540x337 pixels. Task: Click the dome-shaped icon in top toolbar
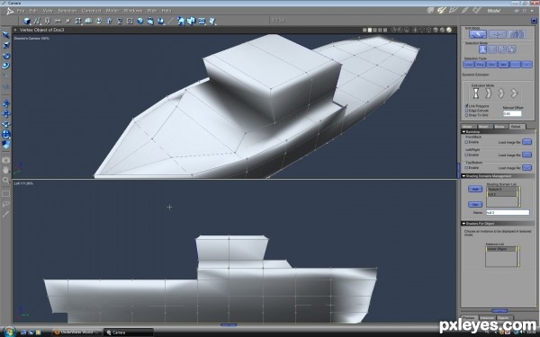[88, 21]
